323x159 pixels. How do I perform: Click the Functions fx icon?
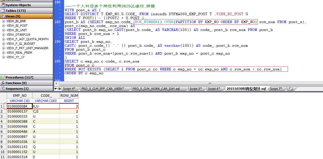3,83
